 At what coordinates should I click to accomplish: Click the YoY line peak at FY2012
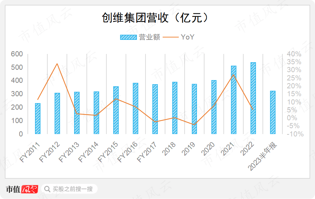point(57,64)
